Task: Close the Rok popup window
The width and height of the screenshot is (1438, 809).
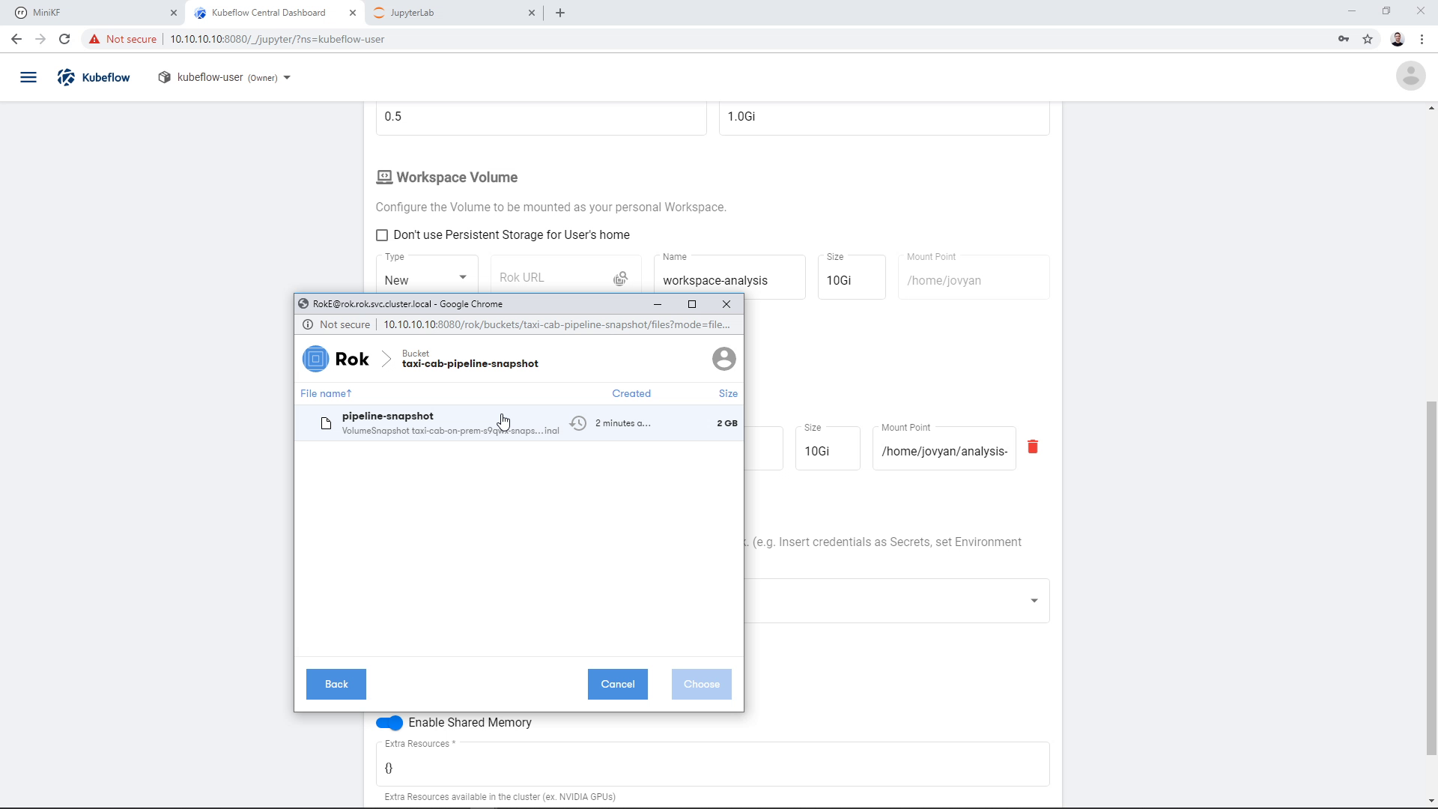Action: click(x=726, y=304)
